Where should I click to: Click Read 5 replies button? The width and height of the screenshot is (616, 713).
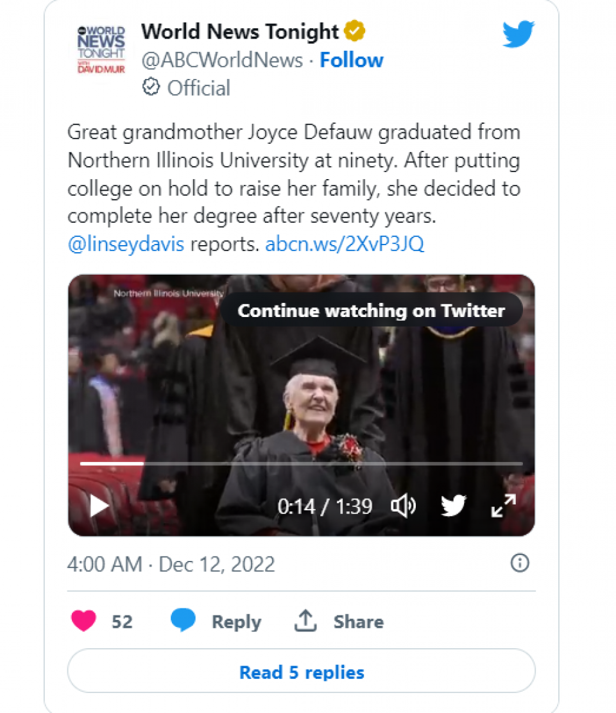coord(302,672)
